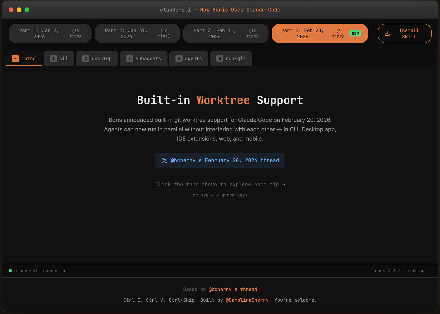Open the footer '@bcherny's thread' link
Image resolution: width=440 pixels, height=314 pixels.
[233, 290]
